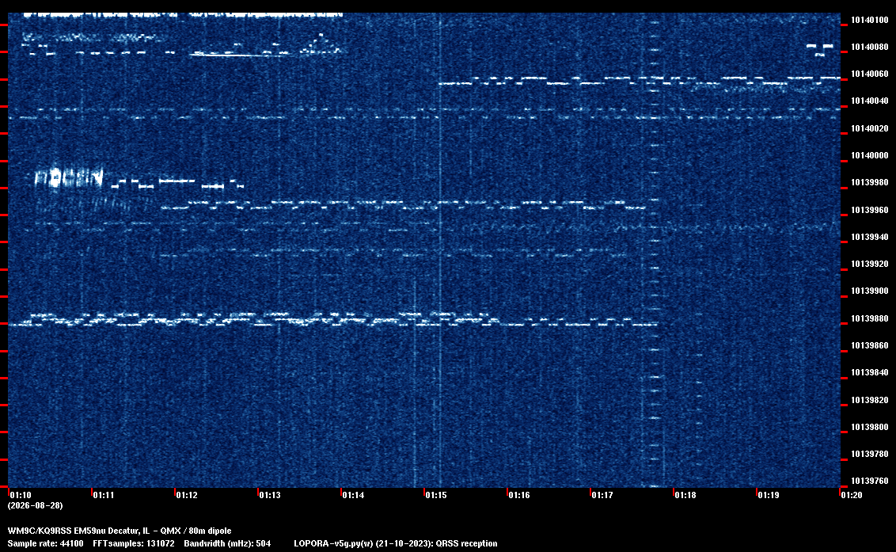The height and width of the screenshot is (552, 896).
Task: Click the 01:11 time axis marker
Action: pos(104,495)
